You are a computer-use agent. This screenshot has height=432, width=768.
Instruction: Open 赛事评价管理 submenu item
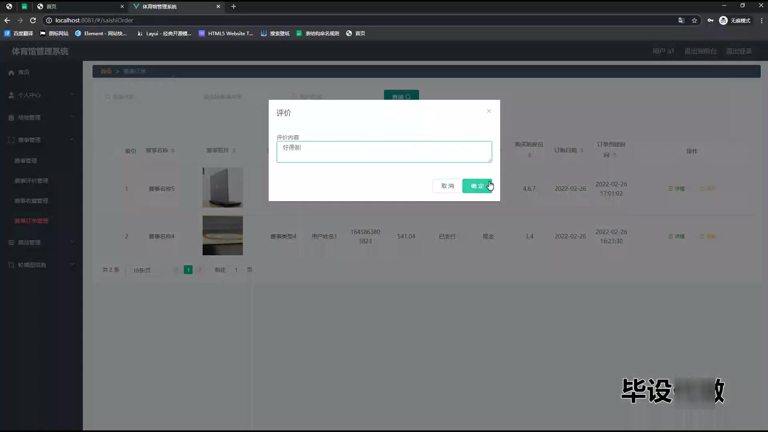click(x=31, y=181)
